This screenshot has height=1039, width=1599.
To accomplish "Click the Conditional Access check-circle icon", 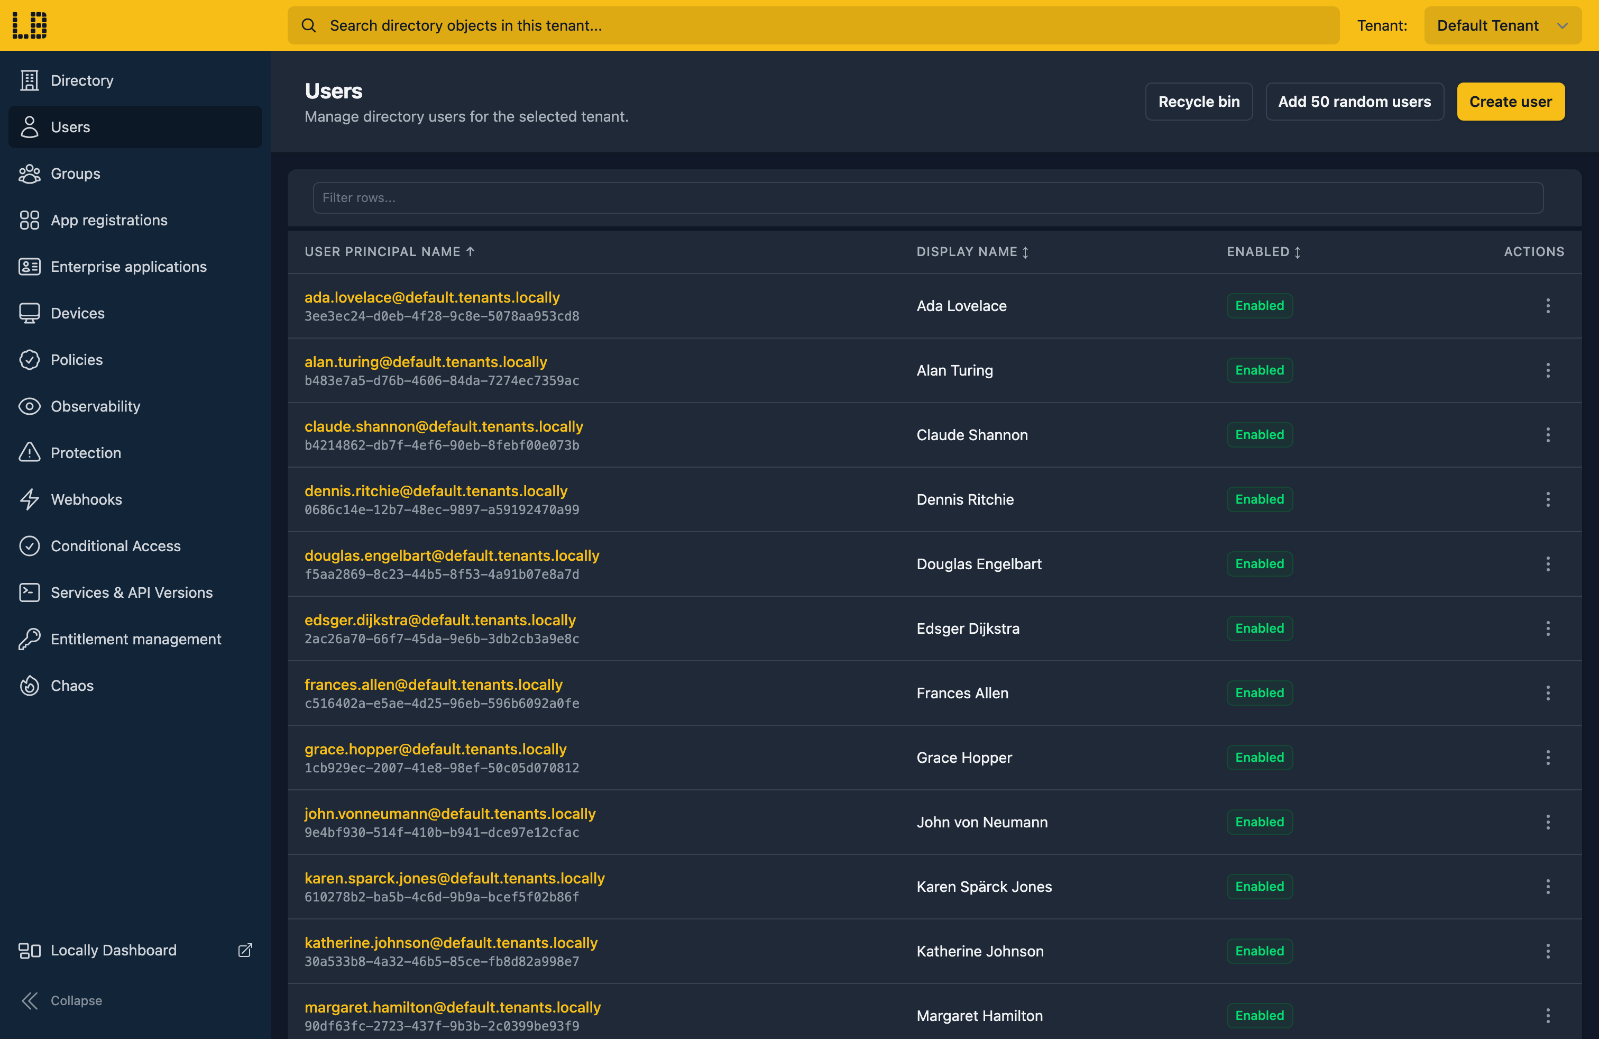I will tap(30, 546).
